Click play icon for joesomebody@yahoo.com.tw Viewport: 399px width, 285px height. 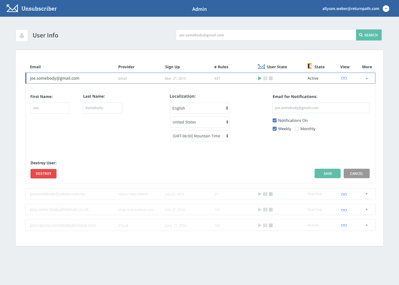[x=260, y=194]
